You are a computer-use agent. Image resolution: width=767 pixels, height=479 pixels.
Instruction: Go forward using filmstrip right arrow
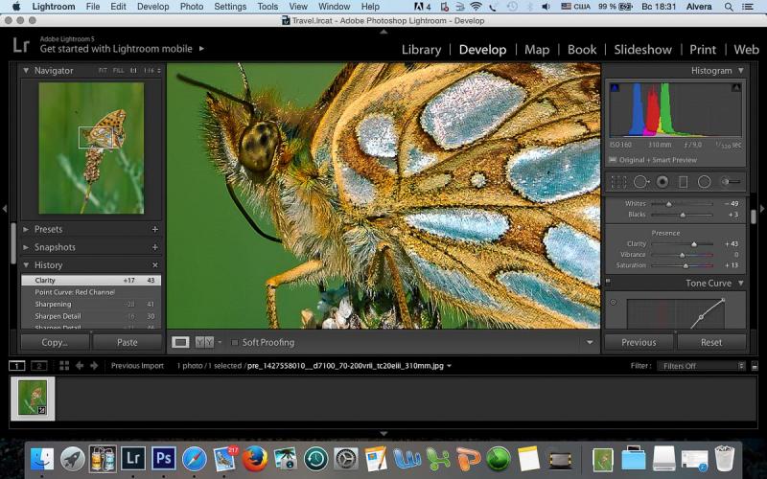tap(94, 366)
